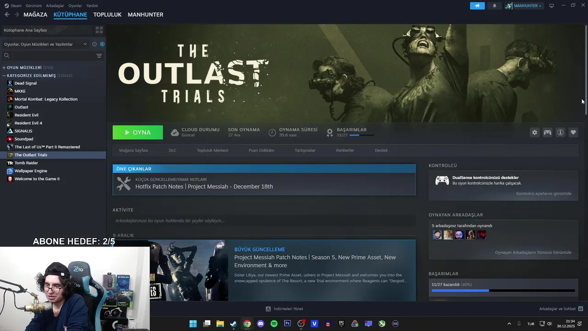588x331 pixels.
Task: Open Mağaza Sayfası link
Action: (x=134, y=150)
